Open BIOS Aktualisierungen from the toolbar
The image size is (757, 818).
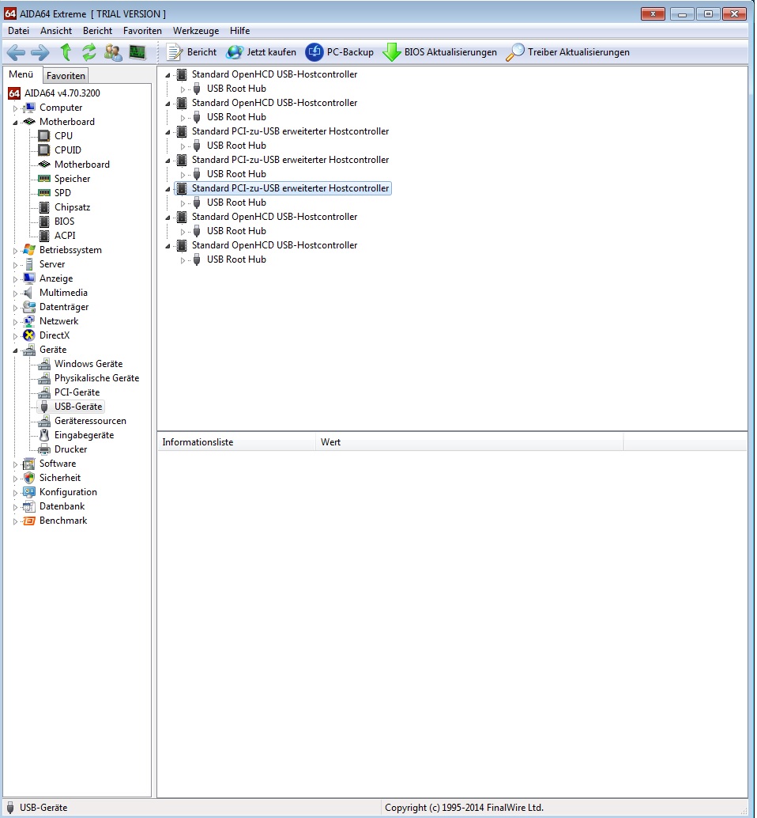[440, 52]
